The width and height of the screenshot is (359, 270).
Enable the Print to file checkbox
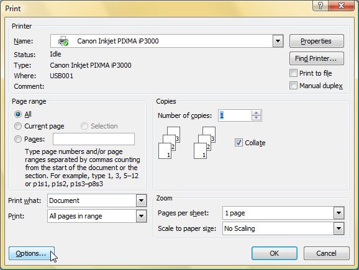pyautogui.click(x=293, y=73)
